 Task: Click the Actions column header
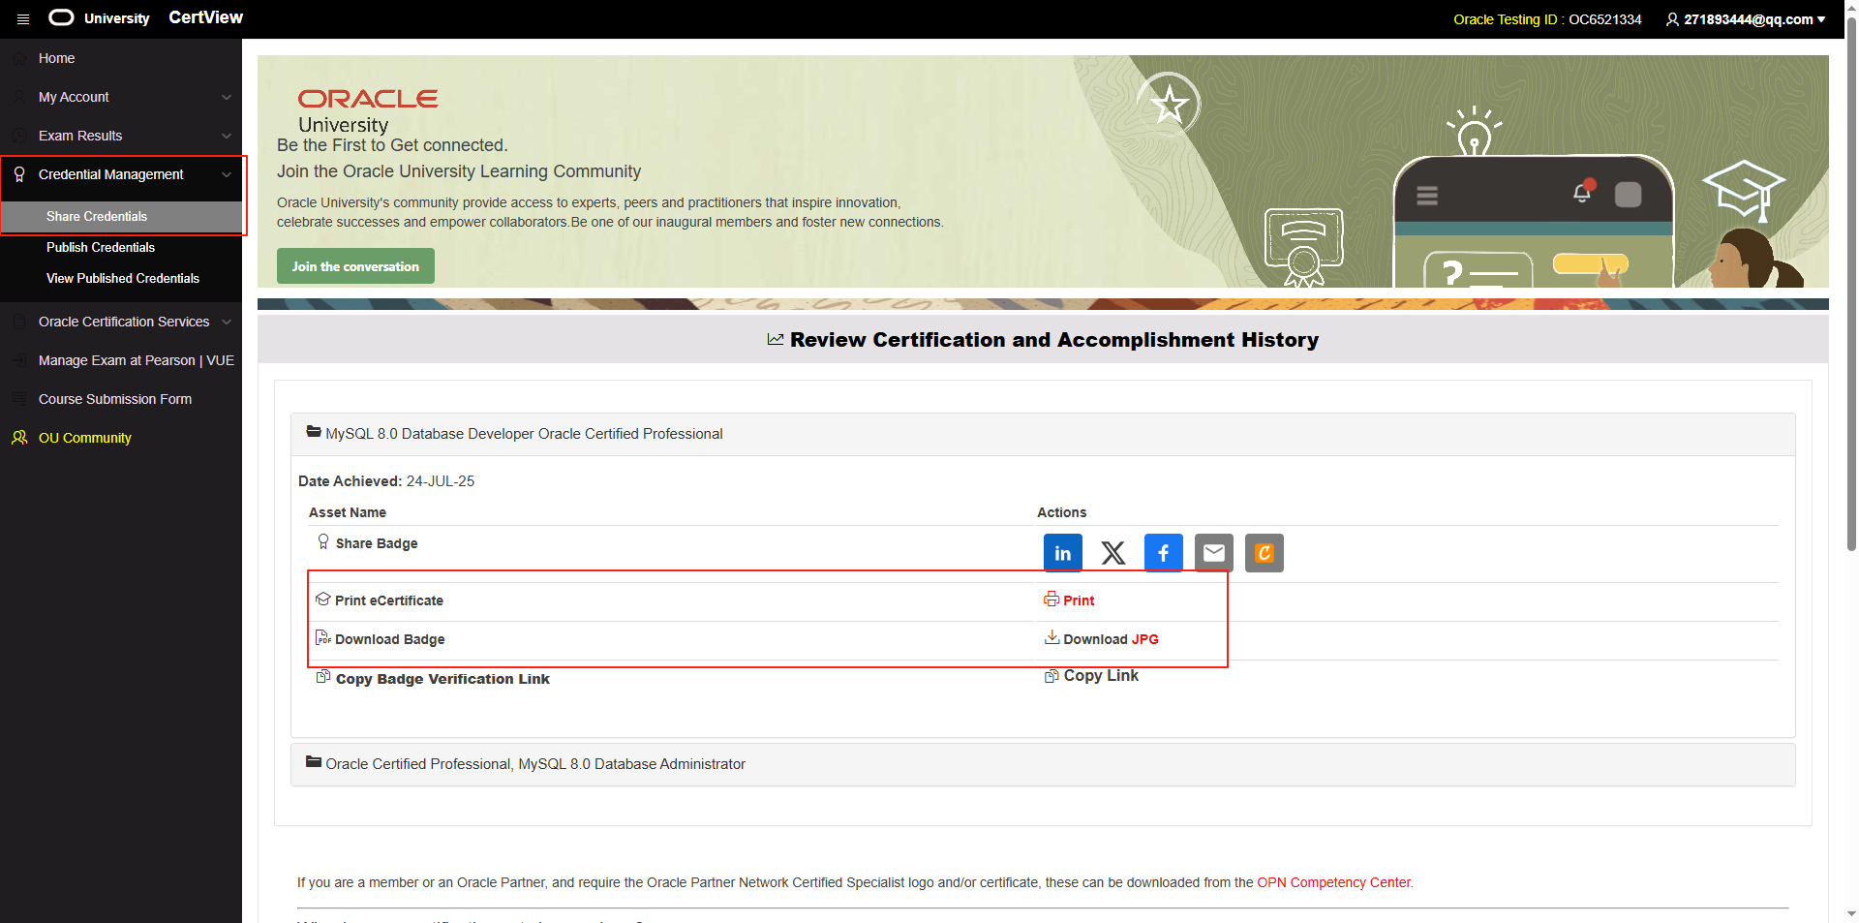pos(1062,512)
